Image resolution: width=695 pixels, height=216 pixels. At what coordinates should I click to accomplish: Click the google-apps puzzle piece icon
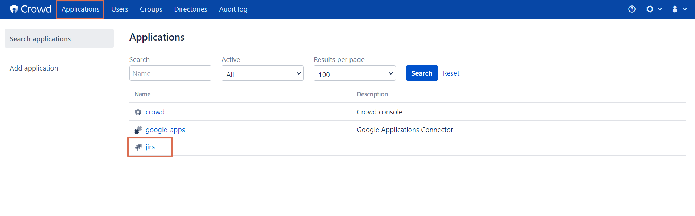click(x=138, y=130)
